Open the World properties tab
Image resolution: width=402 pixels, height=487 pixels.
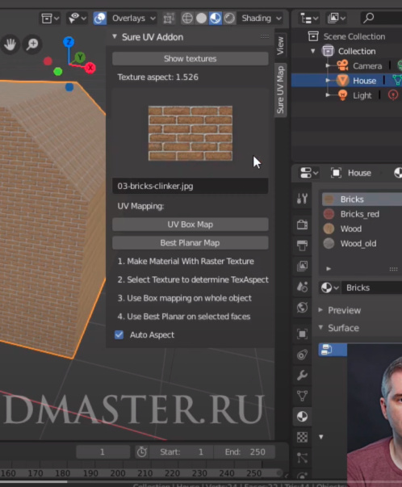pos(302,308)
